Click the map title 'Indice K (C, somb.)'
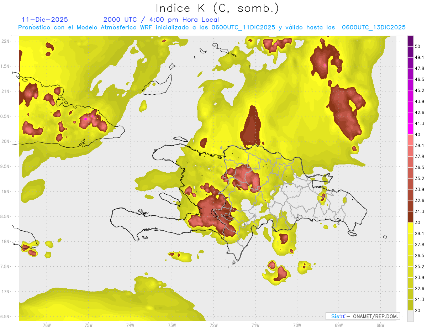 [x=218, y=8]
